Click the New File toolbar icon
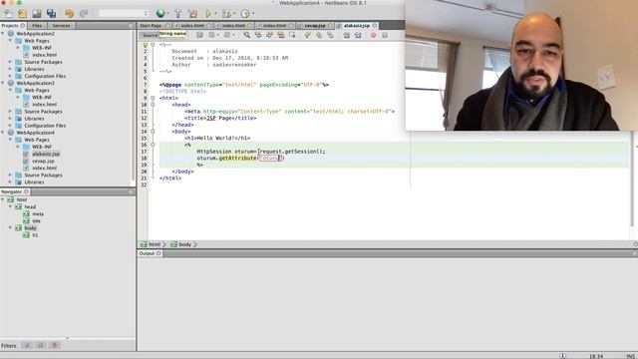The image size is (638, 359). pyautogui.click(x=8, y=13)
